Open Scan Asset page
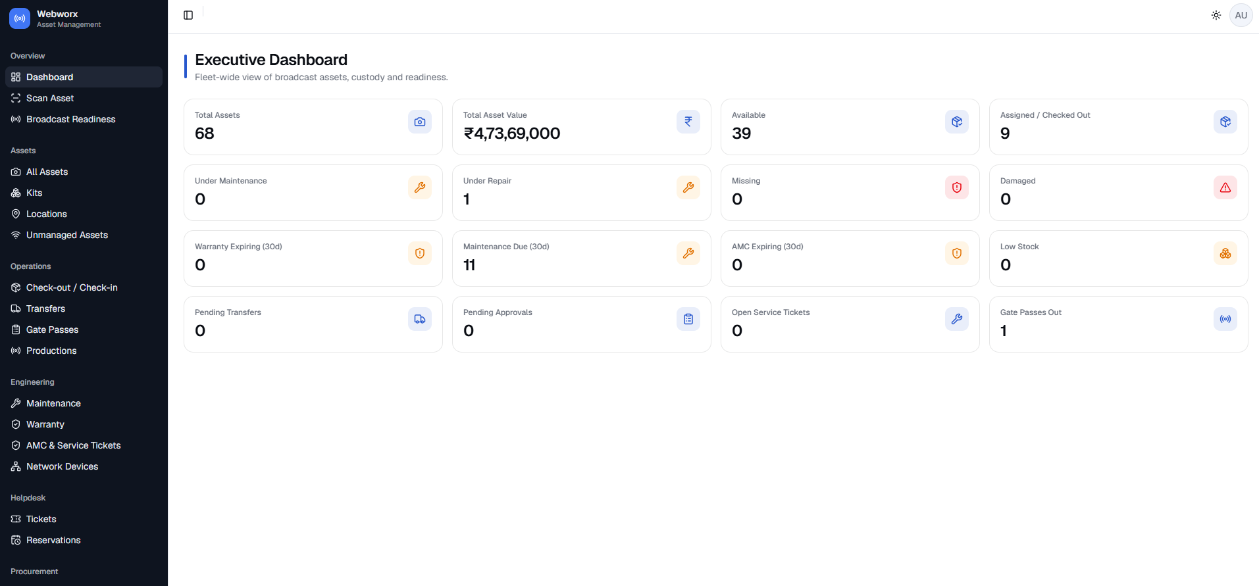 84,98
